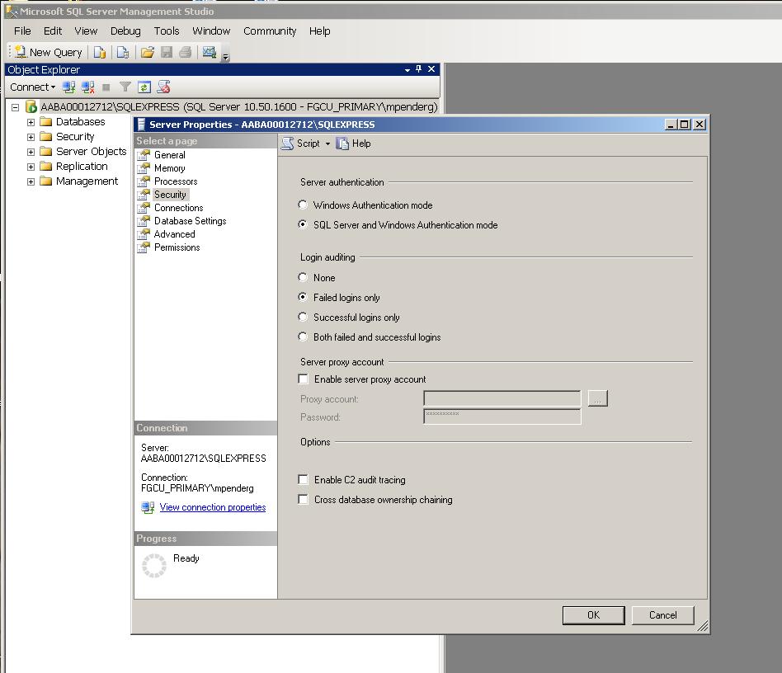
Task: Expand the Databases folder
Action: coord(31,122)
